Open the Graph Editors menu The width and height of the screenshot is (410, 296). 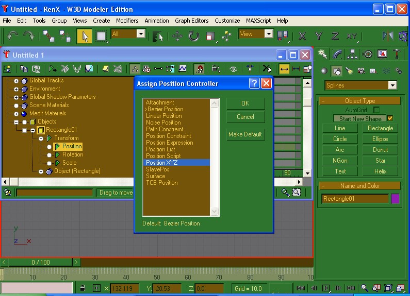click(191, 21)
